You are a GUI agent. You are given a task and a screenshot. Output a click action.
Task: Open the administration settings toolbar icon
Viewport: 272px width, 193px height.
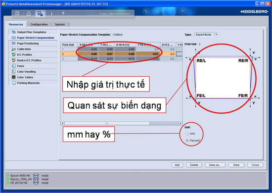40,13
